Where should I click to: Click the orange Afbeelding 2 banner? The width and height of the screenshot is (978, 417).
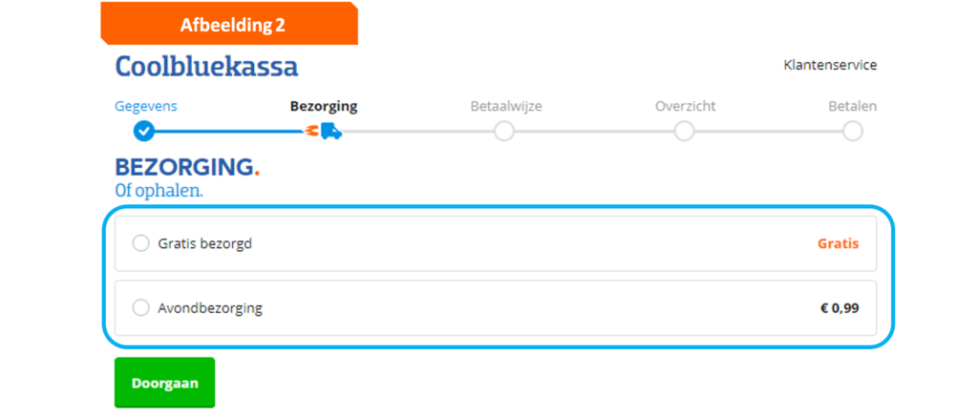tap(229, 24)
